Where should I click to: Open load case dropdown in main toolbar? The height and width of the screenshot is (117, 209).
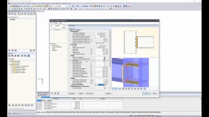[x=67, y=6]
